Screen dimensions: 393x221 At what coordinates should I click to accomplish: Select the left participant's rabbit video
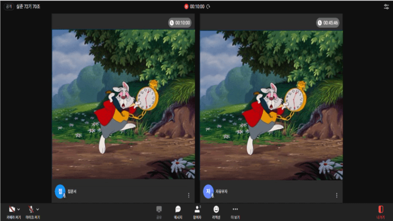point(123,104)
